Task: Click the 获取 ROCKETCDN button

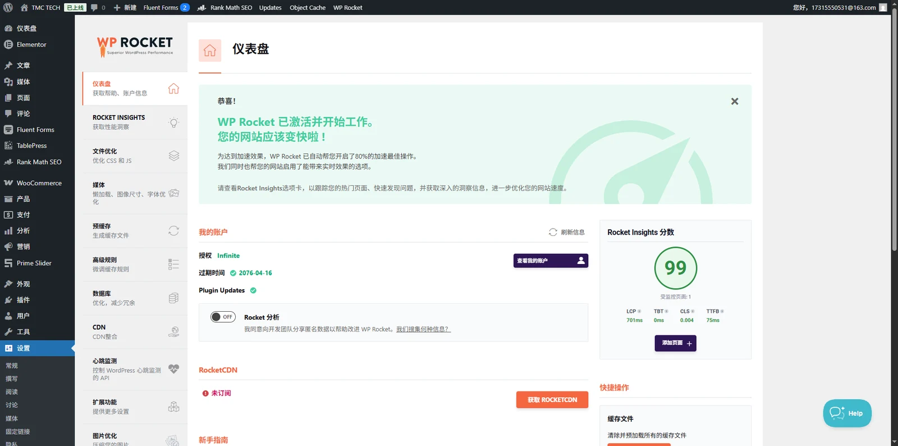Action: 552,400
